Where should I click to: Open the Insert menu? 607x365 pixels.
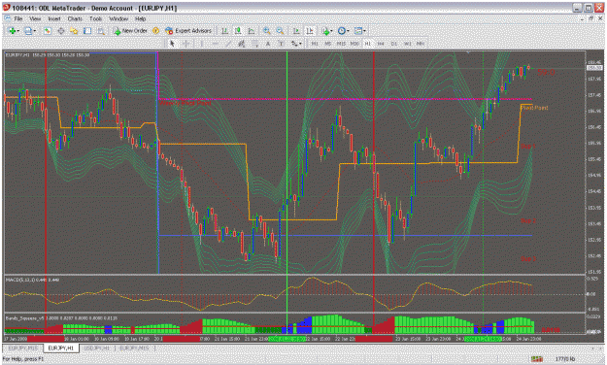(x=54, y=18)
